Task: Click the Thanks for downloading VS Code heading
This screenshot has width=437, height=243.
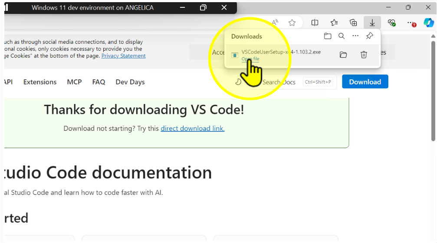Action: 144,110
